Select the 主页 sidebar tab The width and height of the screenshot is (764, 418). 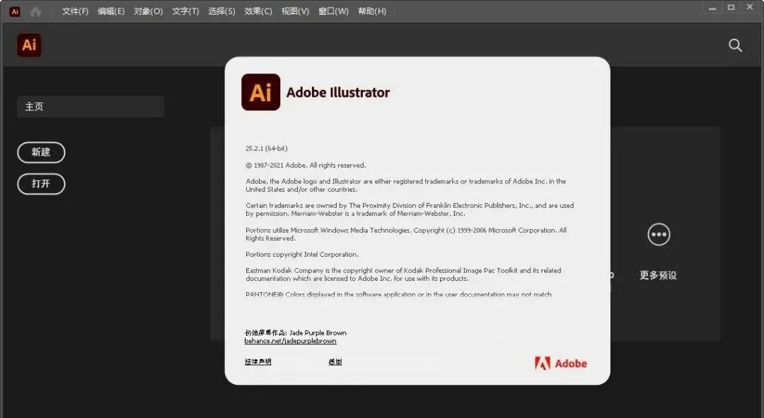coord(91,106)
